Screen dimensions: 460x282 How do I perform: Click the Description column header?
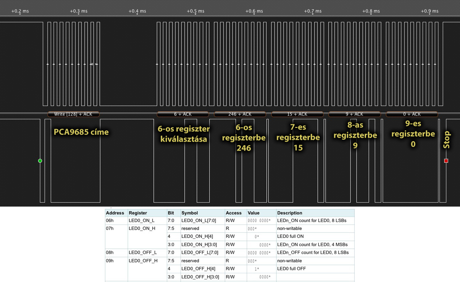(x=315, y=213)
